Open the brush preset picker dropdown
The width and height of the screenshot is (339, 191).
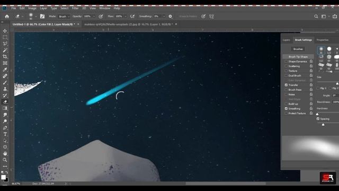(x=36, y=16)
